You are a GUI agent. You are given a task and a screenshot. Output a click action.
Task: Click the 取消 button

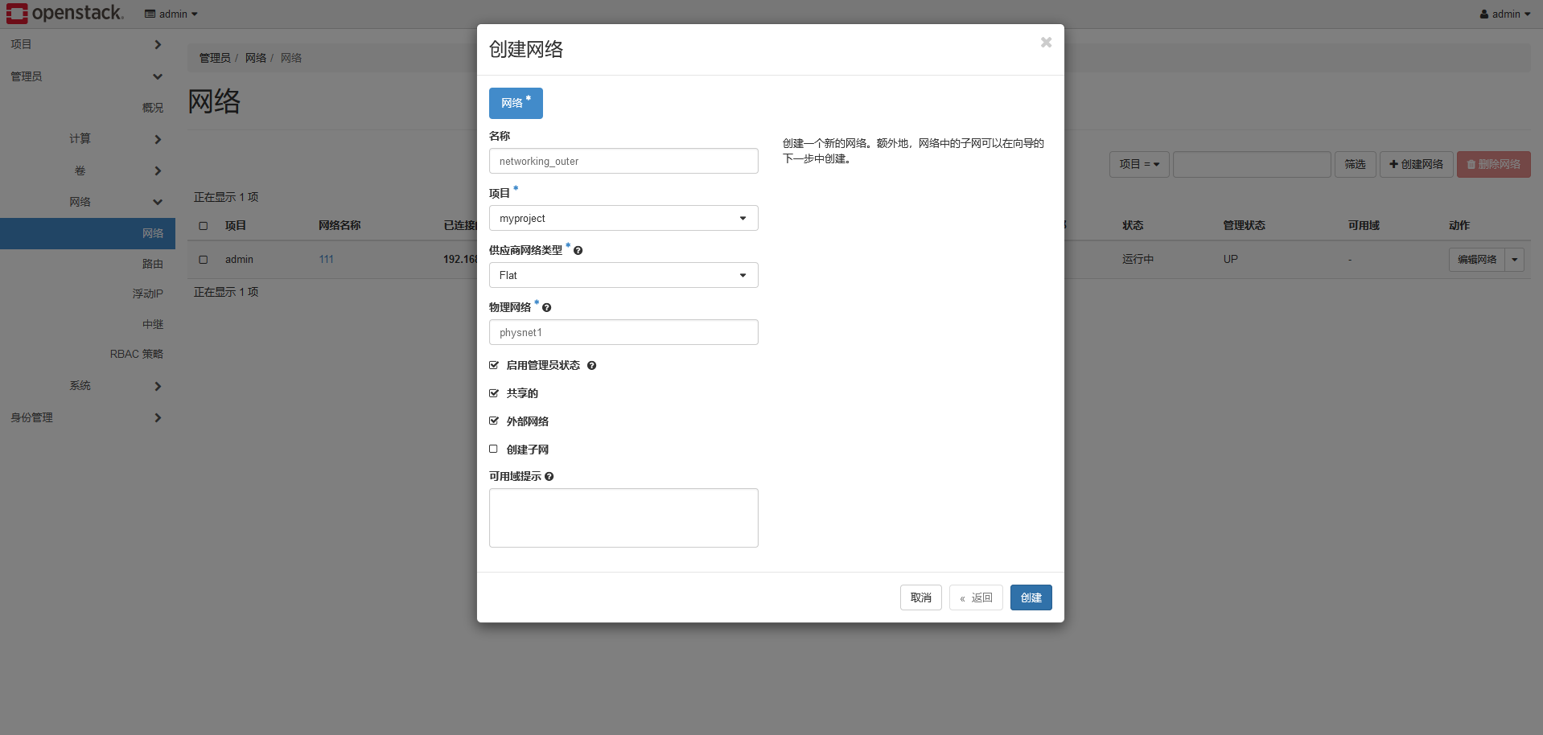[x=920, y=597]
